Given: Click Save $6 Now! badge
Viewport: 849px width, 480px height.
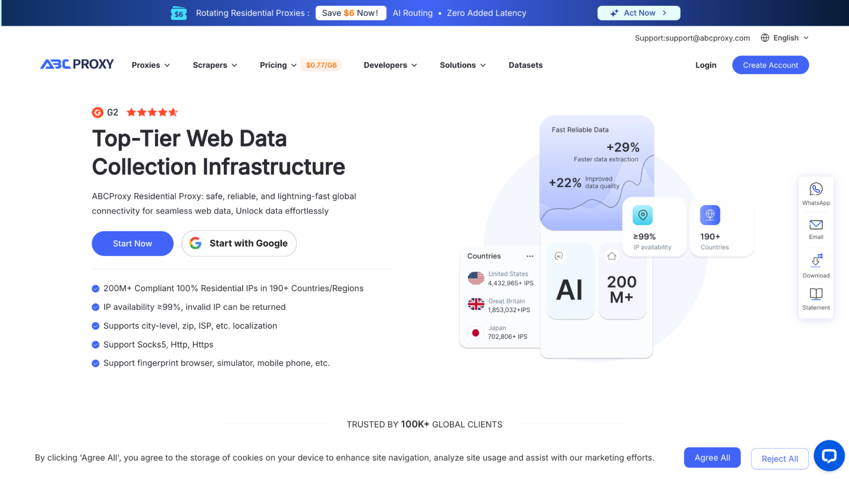Looking at the screenshot, I should pos(350,13).
